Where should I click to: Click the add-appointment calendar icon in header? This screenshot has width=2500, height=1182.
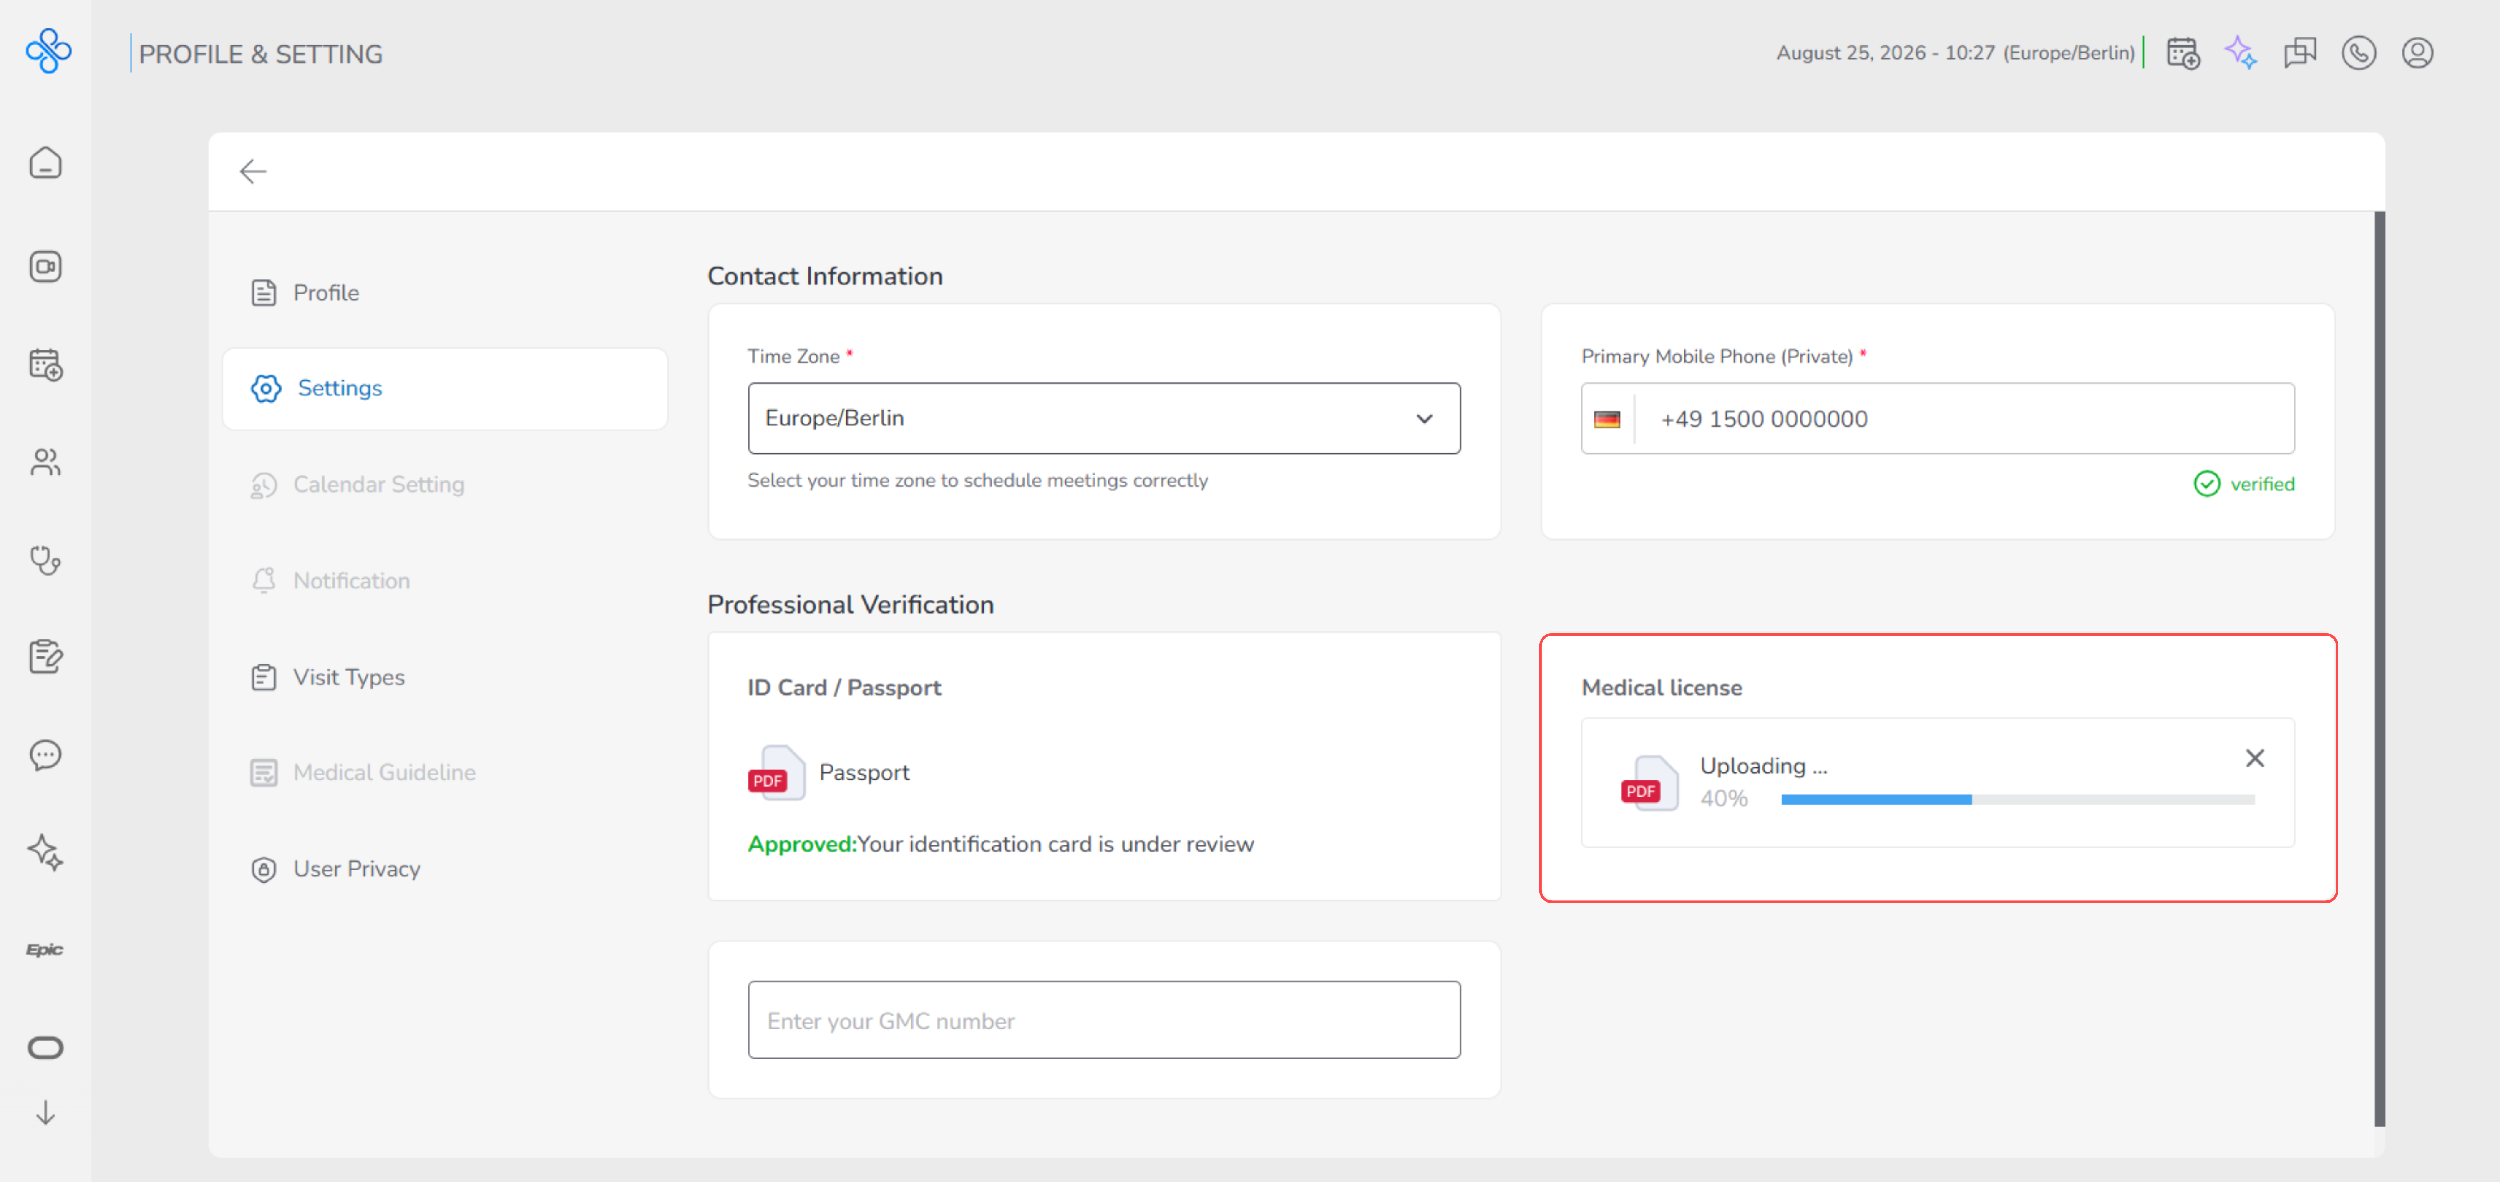[2183, 53]
